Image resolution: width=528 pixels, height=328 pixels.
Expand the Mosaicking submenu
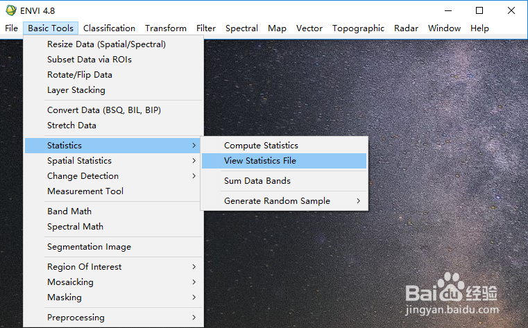click(x=70, y=282)
